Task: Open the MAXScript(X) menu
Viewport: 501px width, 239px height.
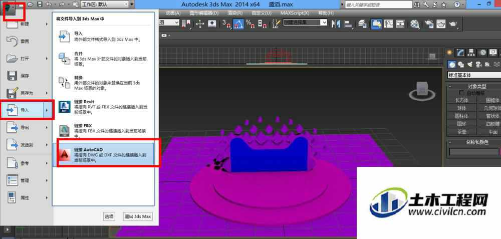Action: click(x=295, y=13)
